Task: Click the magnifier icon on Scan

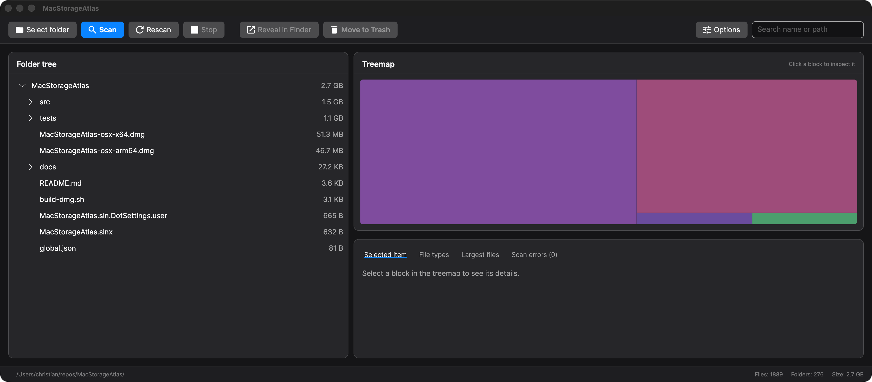Action: coord(92,30)
